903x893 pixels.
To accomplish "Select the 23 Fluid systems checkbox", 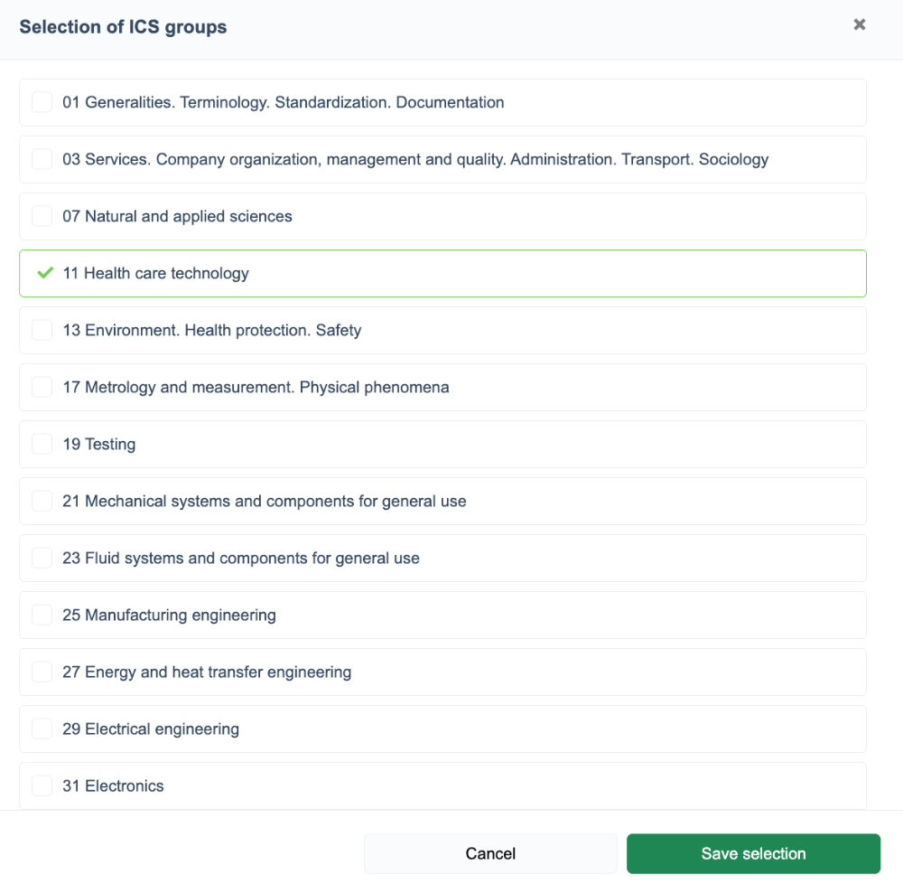I will 42,558.
